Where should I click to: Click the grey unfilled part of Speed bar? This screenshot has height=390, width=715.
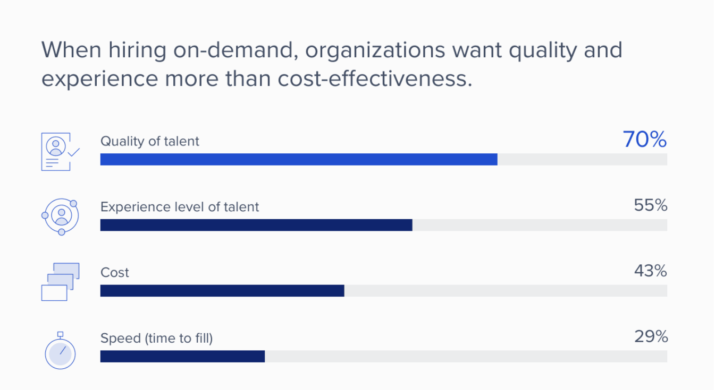coord(466,357)
